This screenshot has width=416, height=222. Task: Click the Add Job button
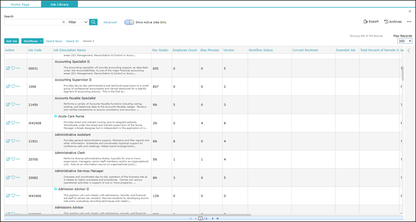pos(12,41)
